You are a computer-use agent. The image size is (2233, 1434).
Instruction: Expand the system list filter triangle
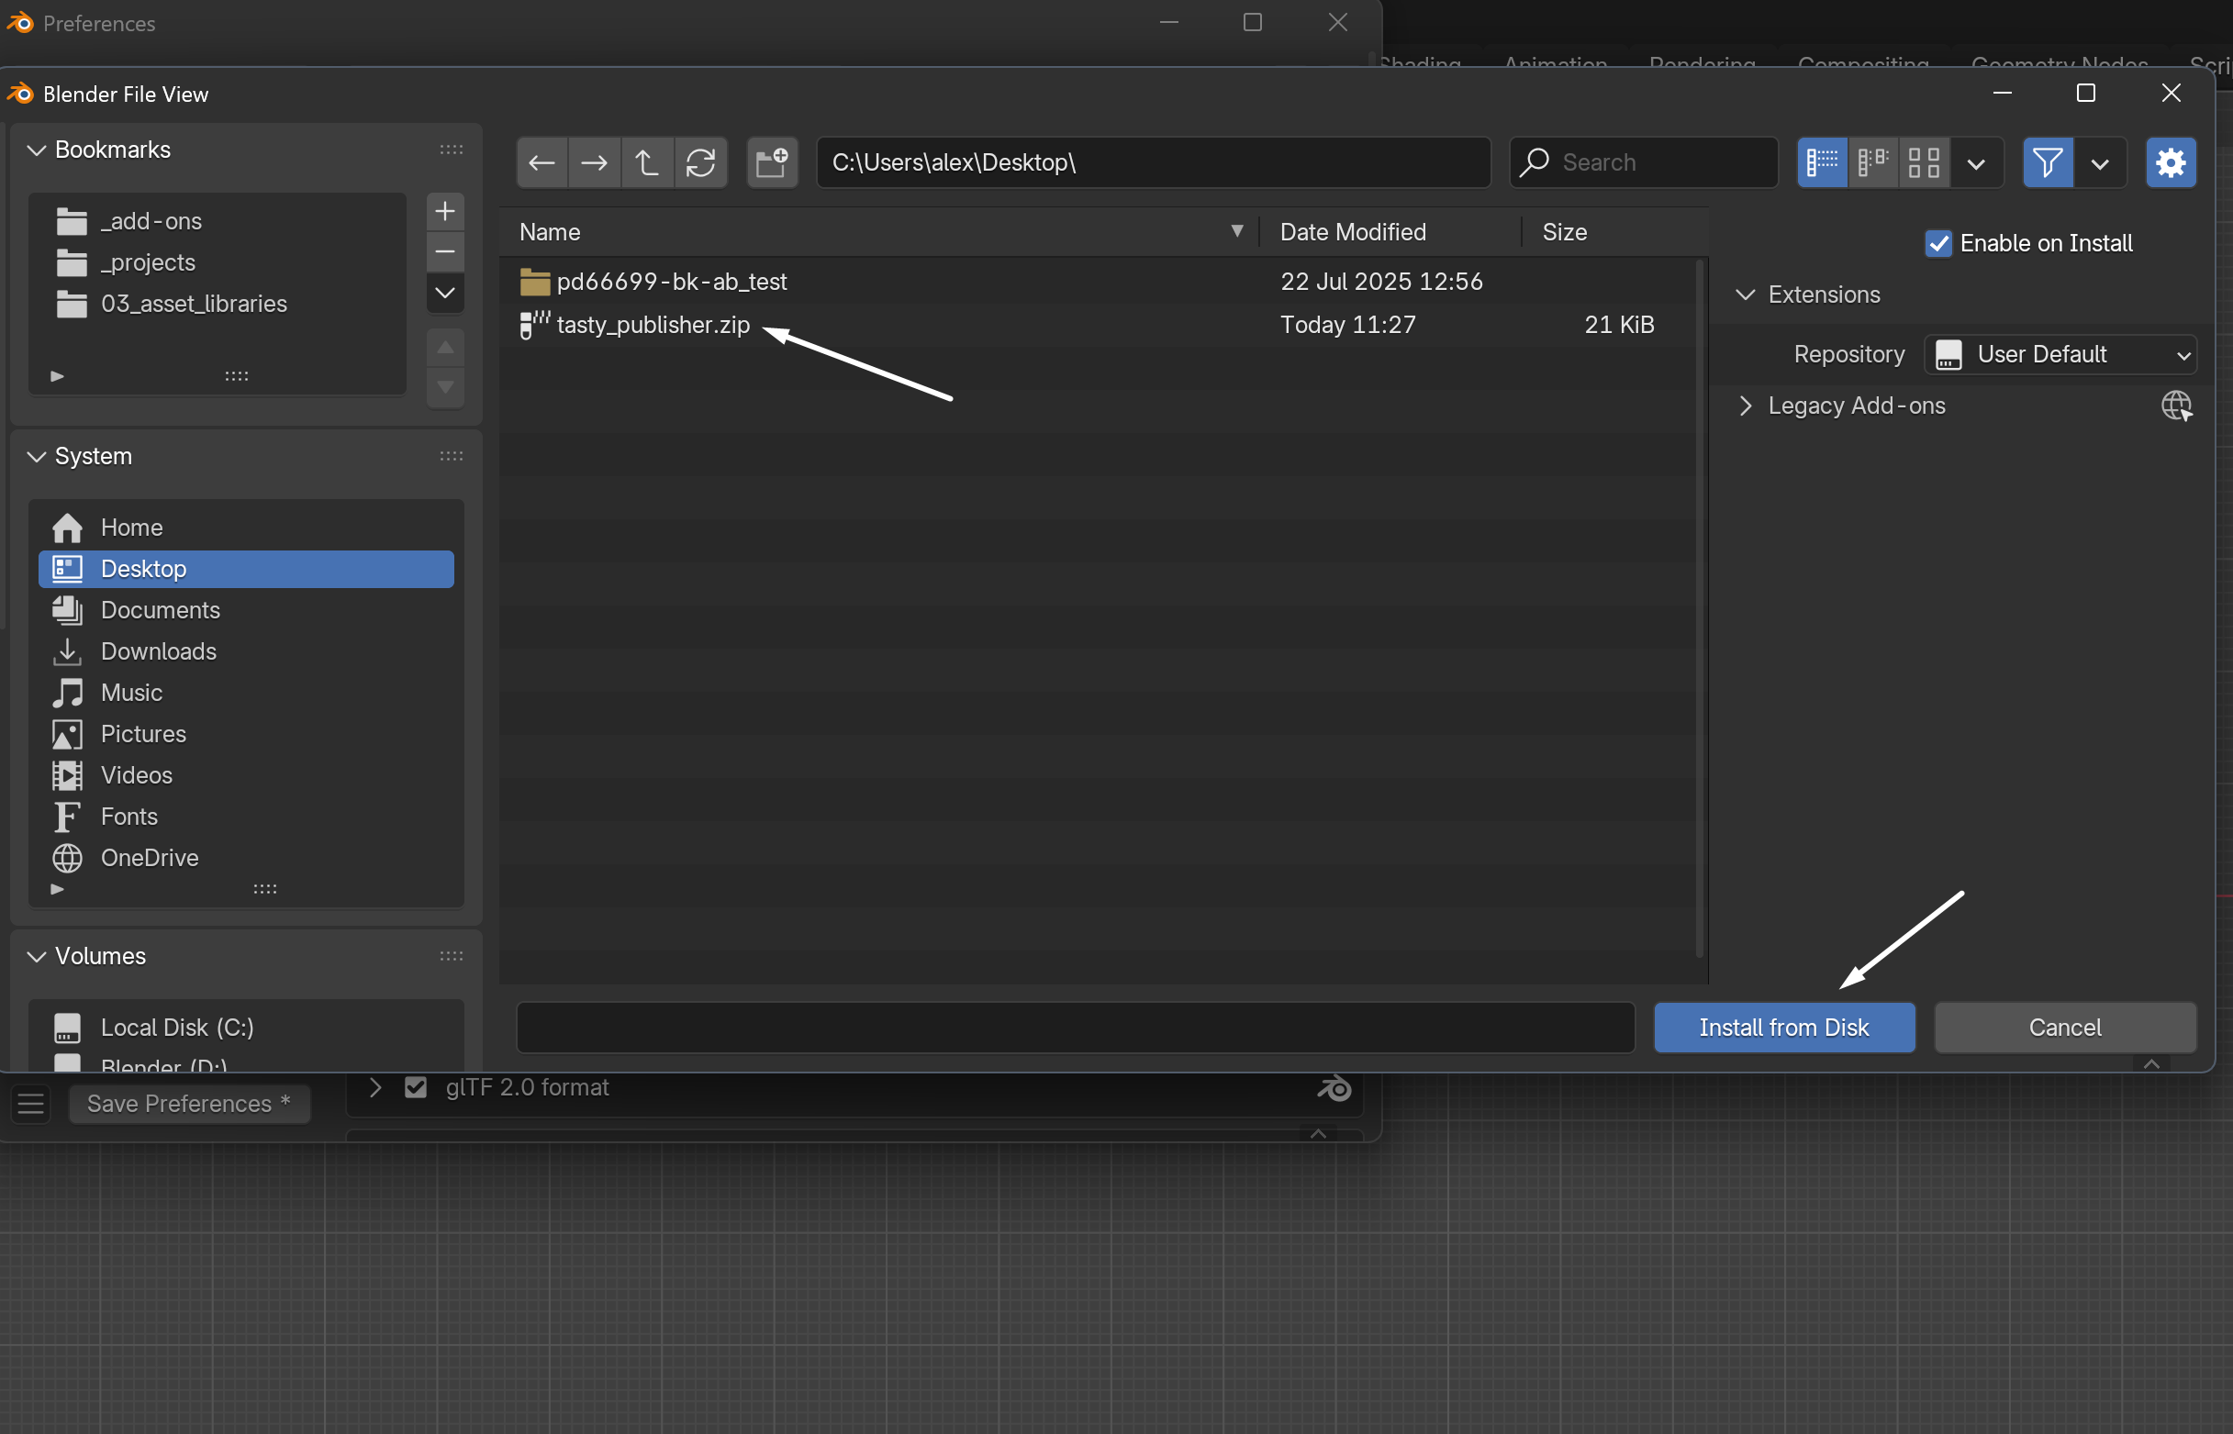point(57,889)
